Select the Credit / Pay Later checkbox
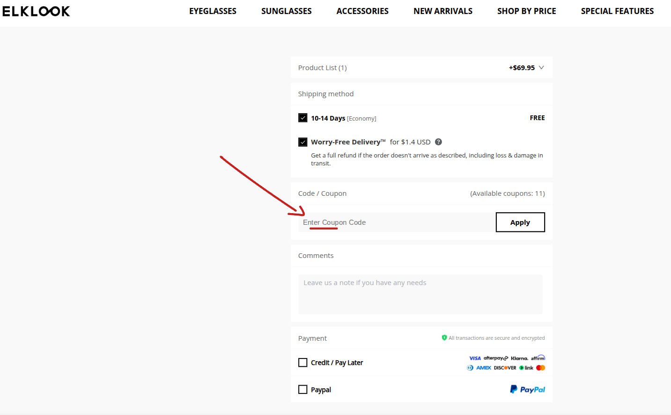This screenshot has width=671, height=415. [x=303, y=363]
